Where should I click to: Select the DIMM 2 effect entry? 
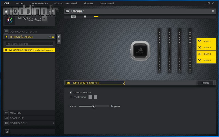206,48
